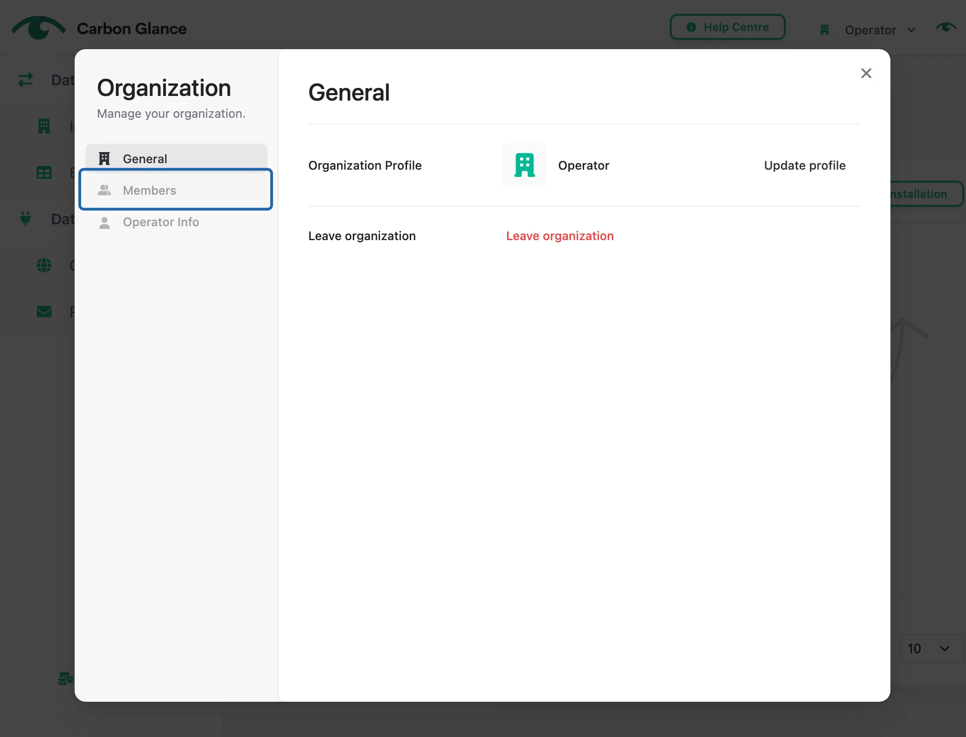Click the green organization building avatar

(x=525, y=165)
